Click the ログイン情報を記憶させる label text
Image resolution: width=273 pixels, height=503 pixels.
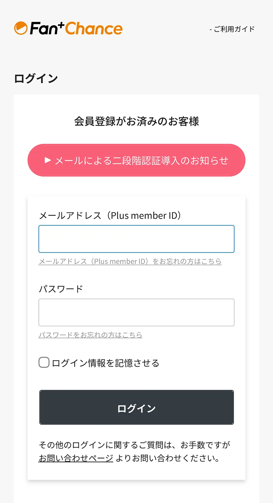[106, 363]
